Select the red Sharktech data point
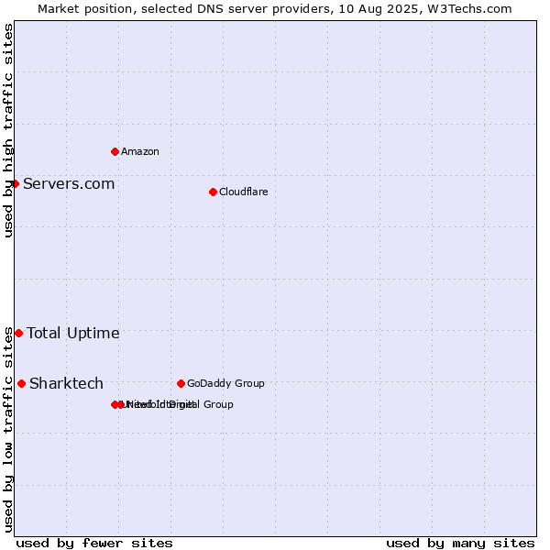This screenshot has height=550, width=550. pyautogui.click(x=21, y=384)
